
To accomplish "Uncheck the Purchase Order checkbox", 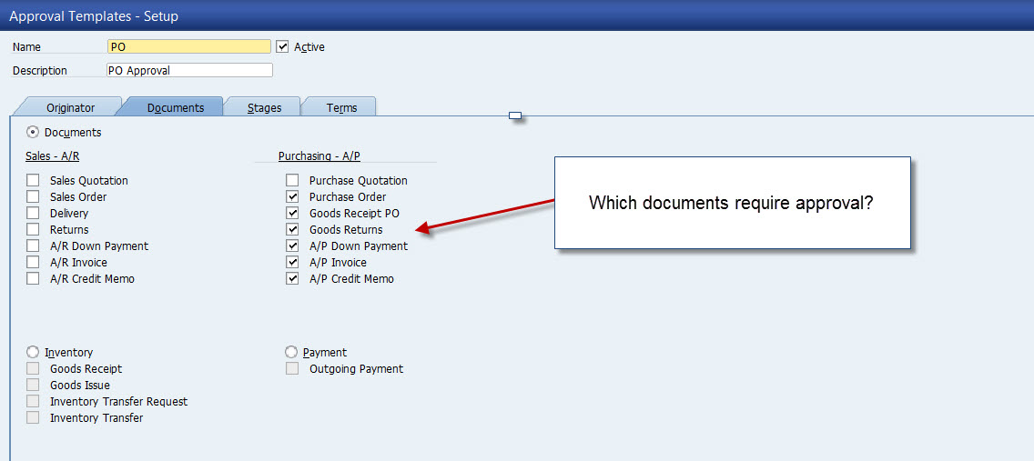I will [292, 196].
